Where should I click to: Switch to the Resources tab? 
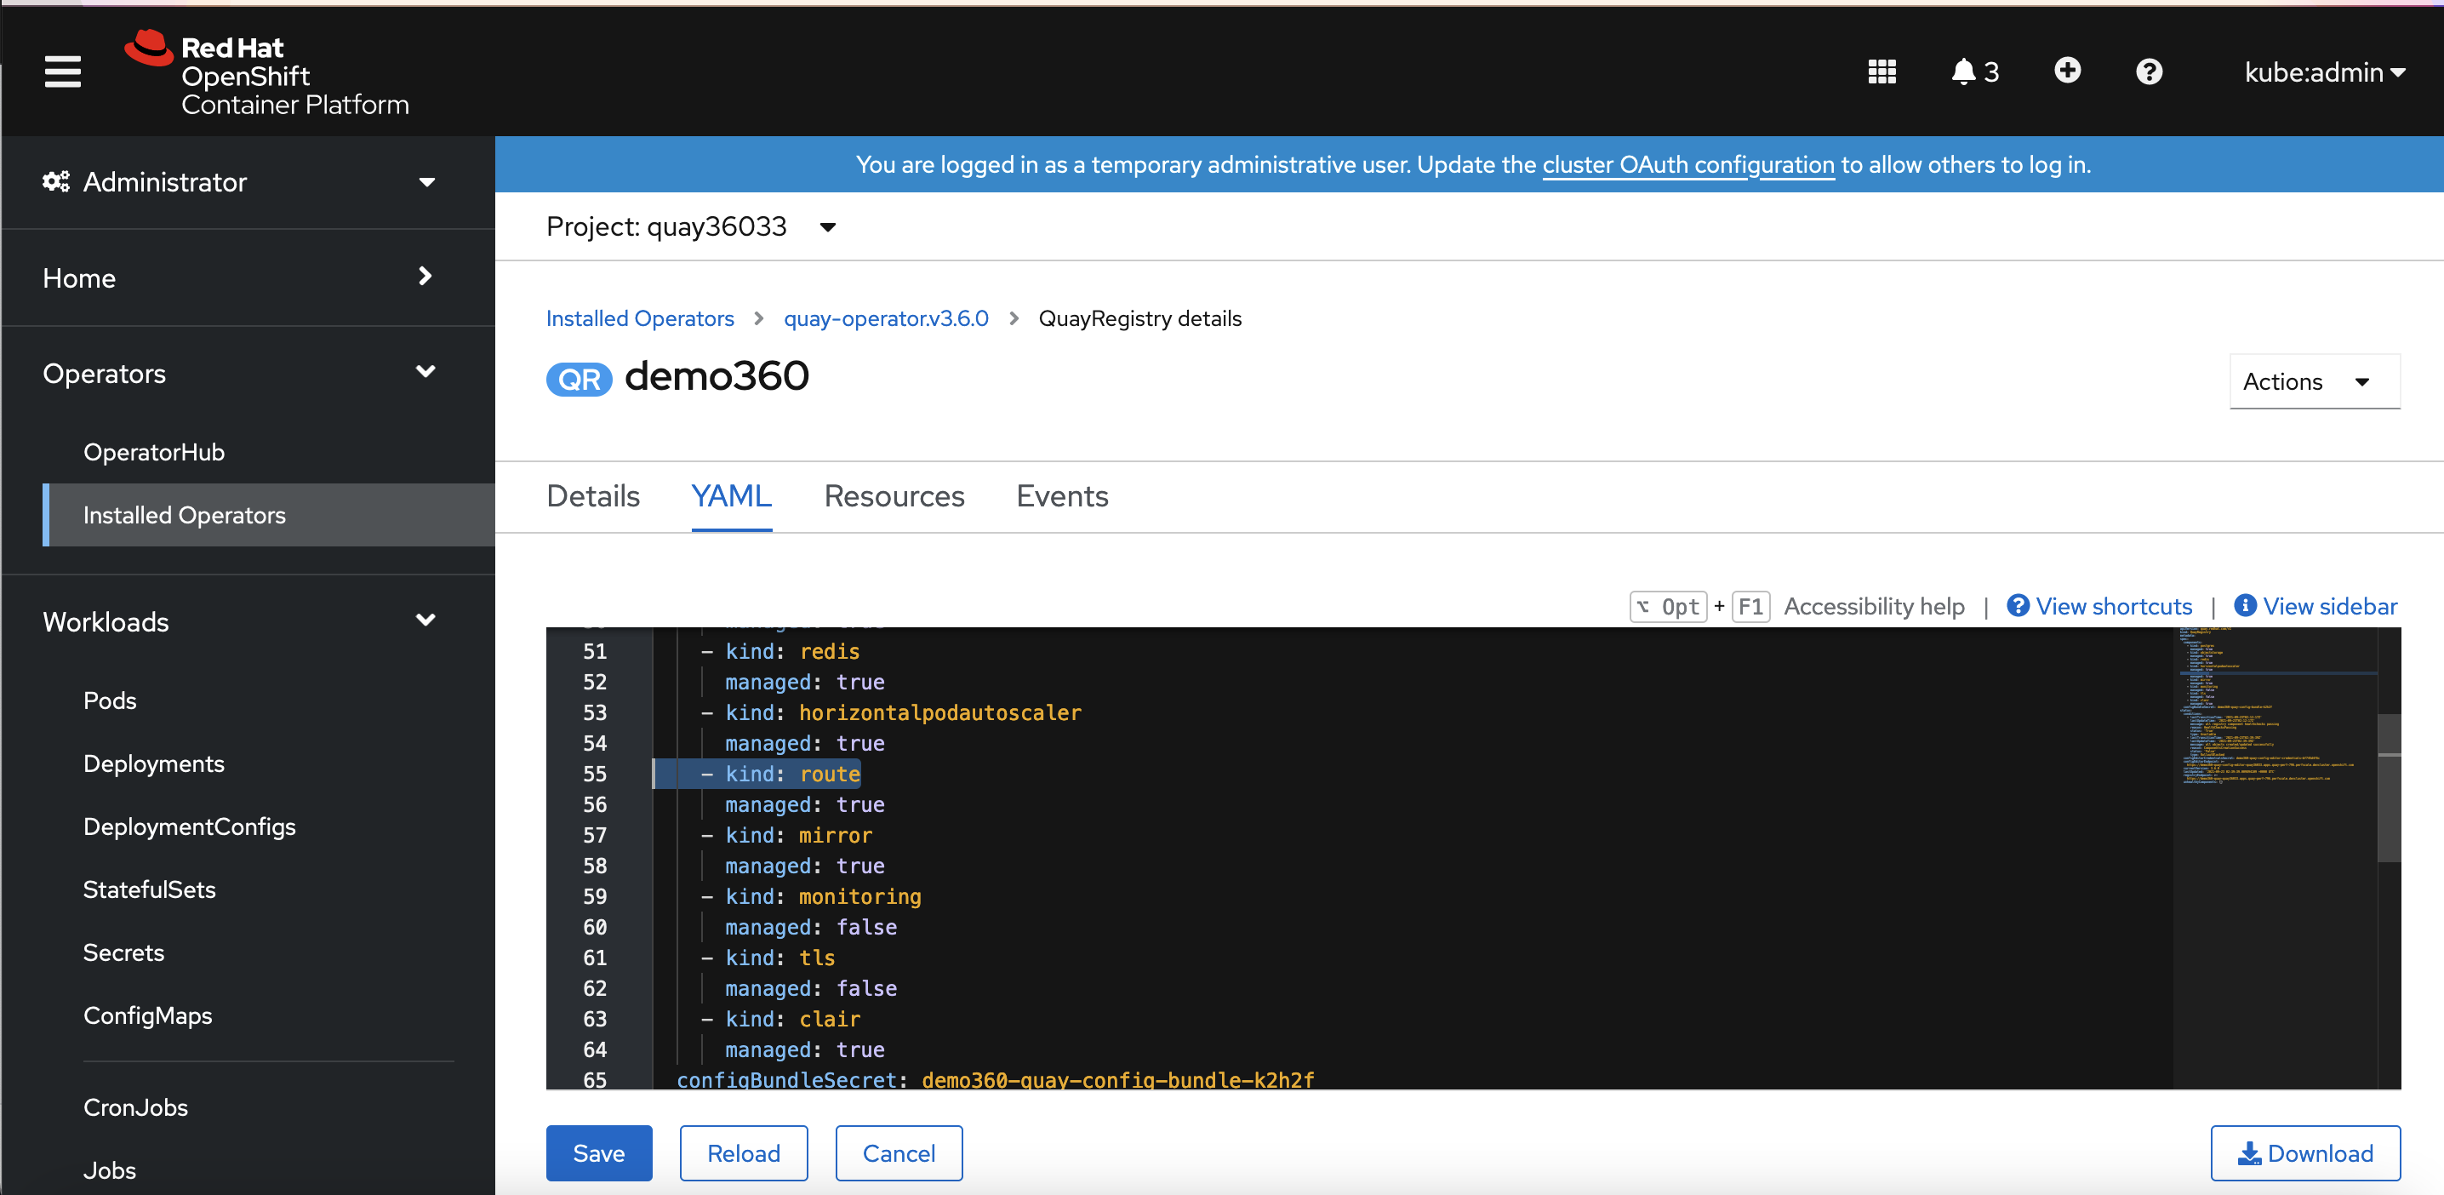click(894, 495)
